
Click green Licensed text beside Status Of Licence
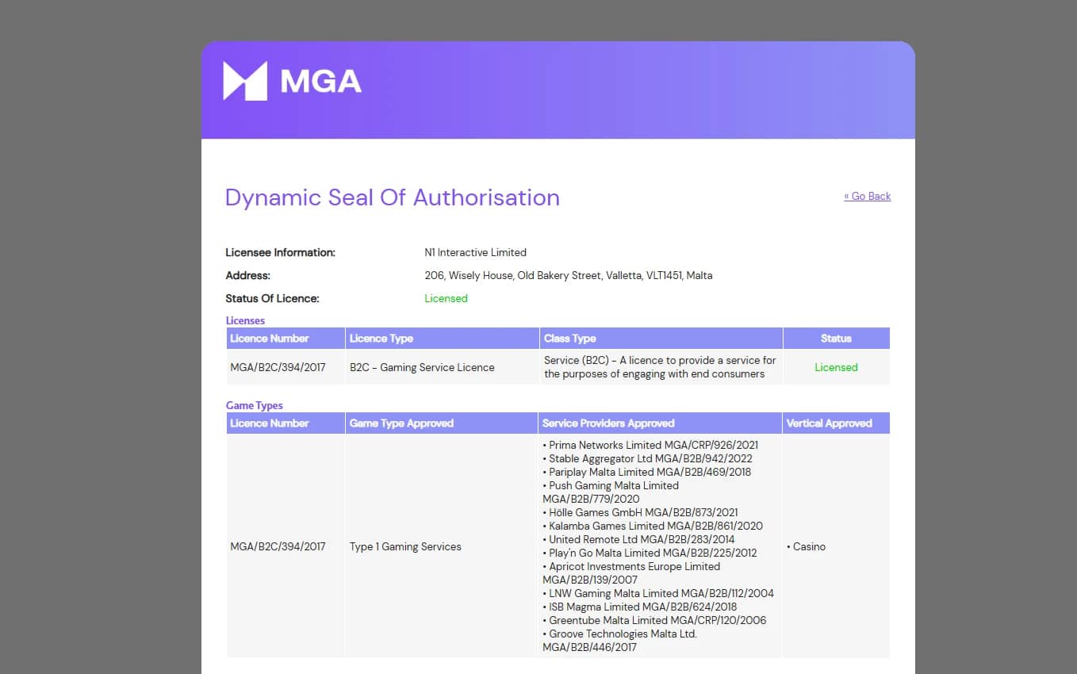(x=446, y=298)
